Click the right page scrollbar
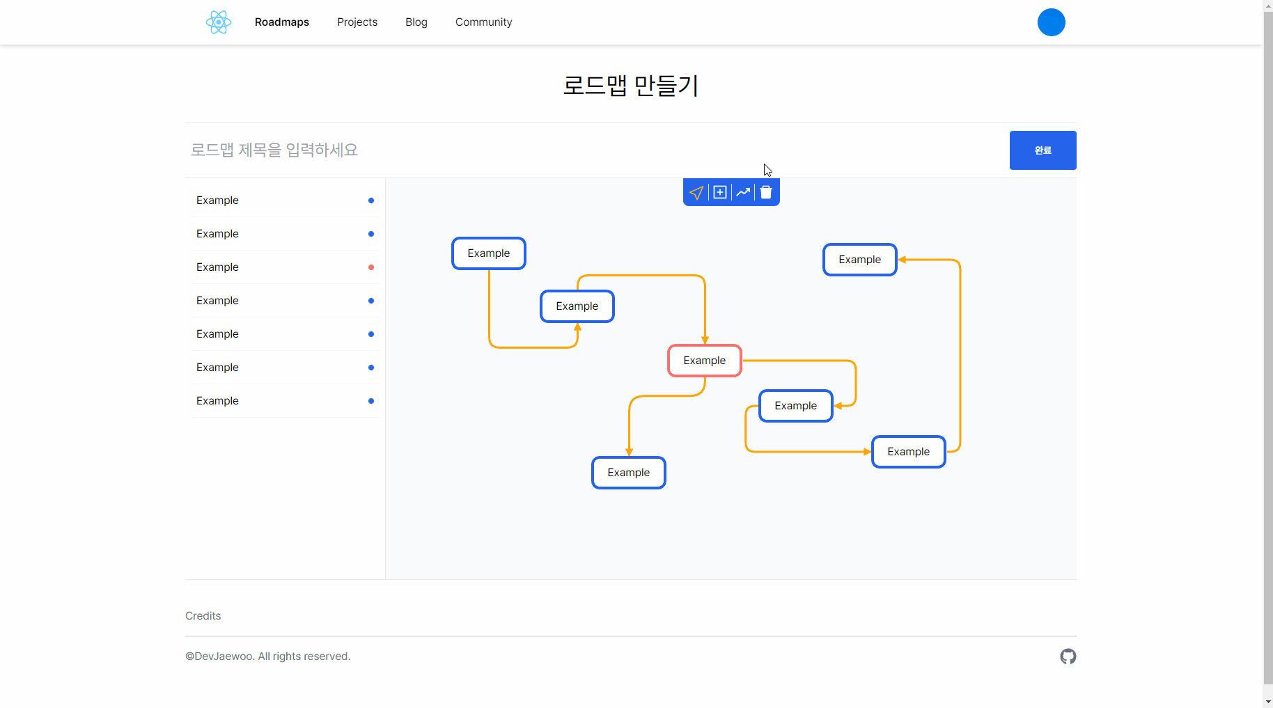 pyautogui.click(x=1267, y=348)
